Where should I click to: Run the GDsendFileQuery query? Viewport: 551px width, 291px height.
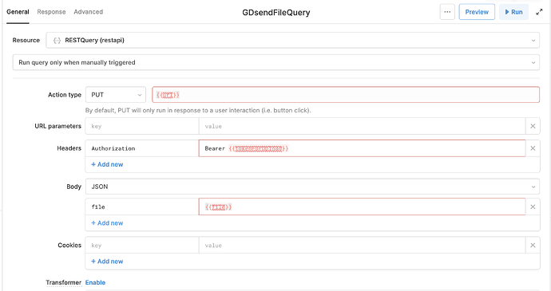click(x=513, y=12)
